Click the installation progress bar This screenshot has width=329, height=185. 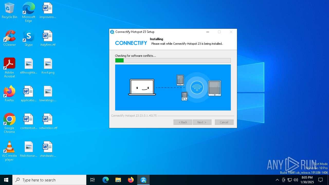click(173, 60)
